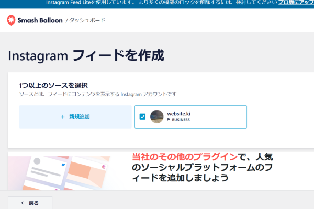The width and height of the screenshot is (314, 209).
Task: Click the Instagram icon in illustration
Action: (104, 167)
